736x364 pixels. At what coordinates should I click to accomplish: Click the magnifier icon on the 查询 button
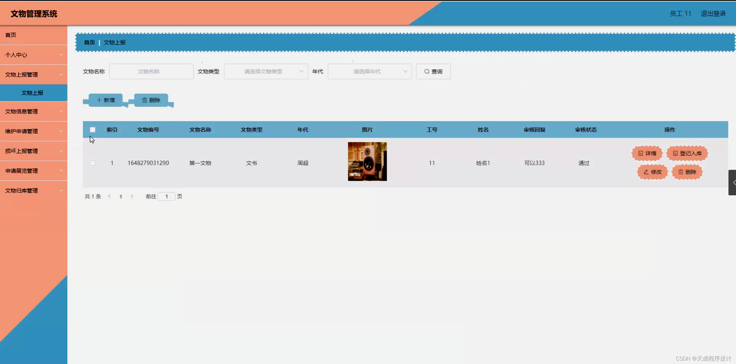(x=427, y=71)
